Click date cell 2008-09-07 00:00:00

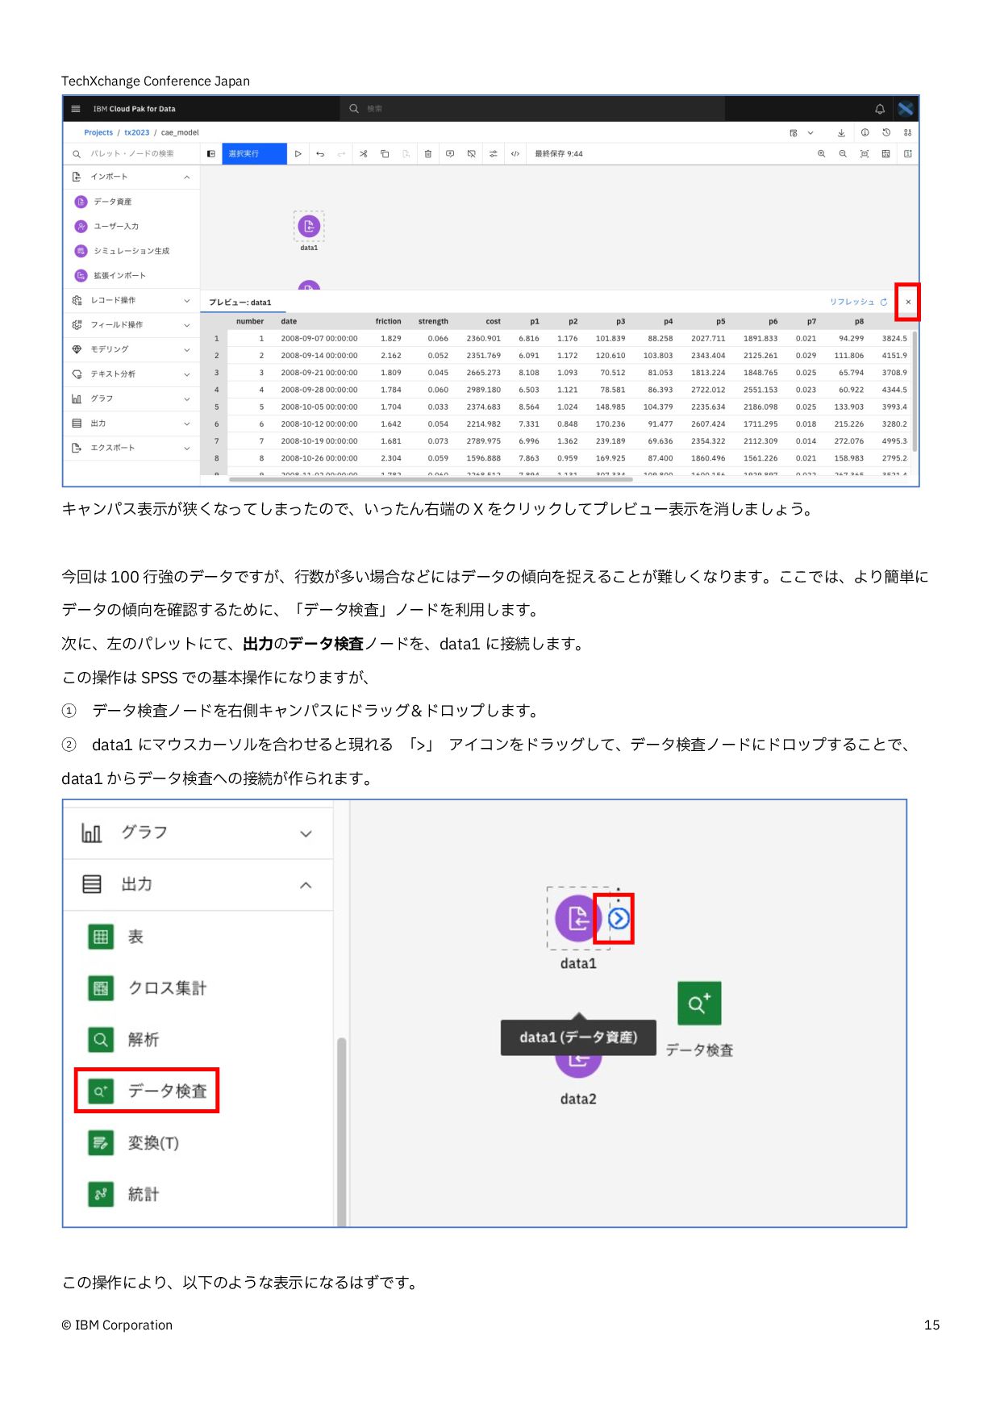point(319,339)
